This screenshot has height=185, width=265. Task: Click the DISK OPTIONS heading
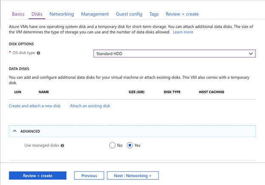(x=21, y=44)
